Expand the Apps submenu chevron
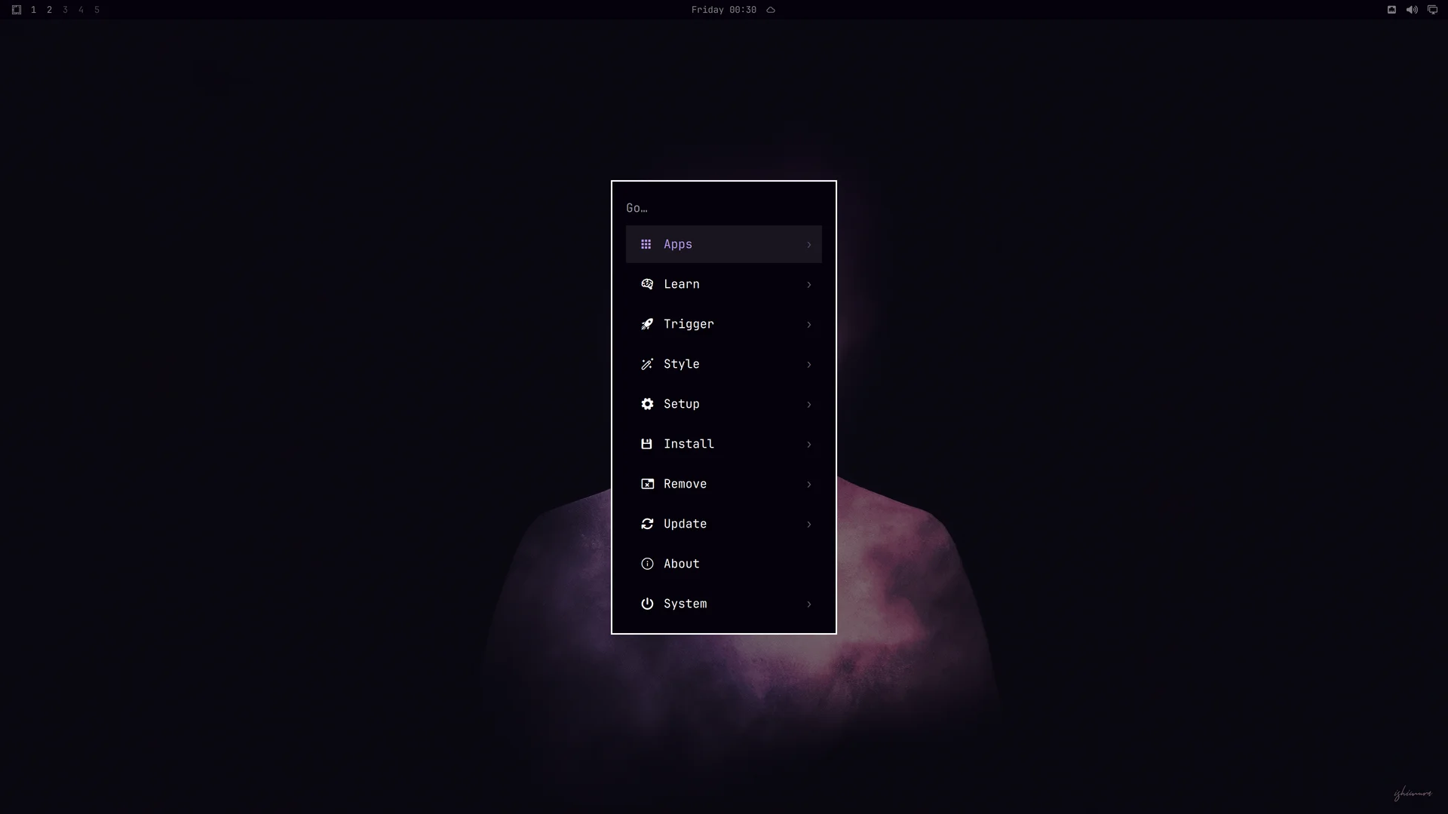The image size is (1448, 814). point(808,245)
